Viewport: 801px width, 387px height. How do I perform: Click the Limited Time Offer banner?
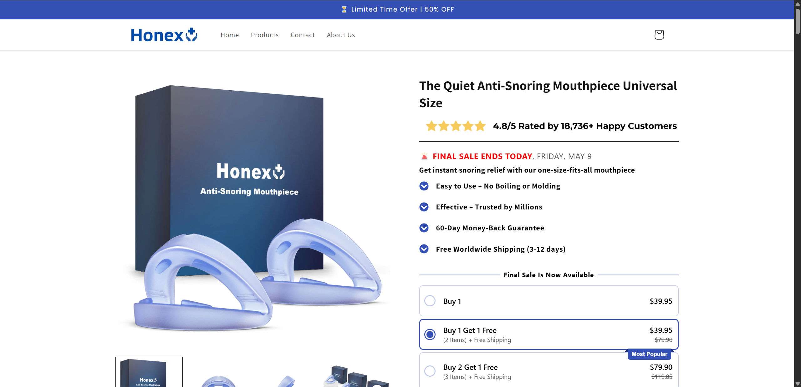point(397,9)
